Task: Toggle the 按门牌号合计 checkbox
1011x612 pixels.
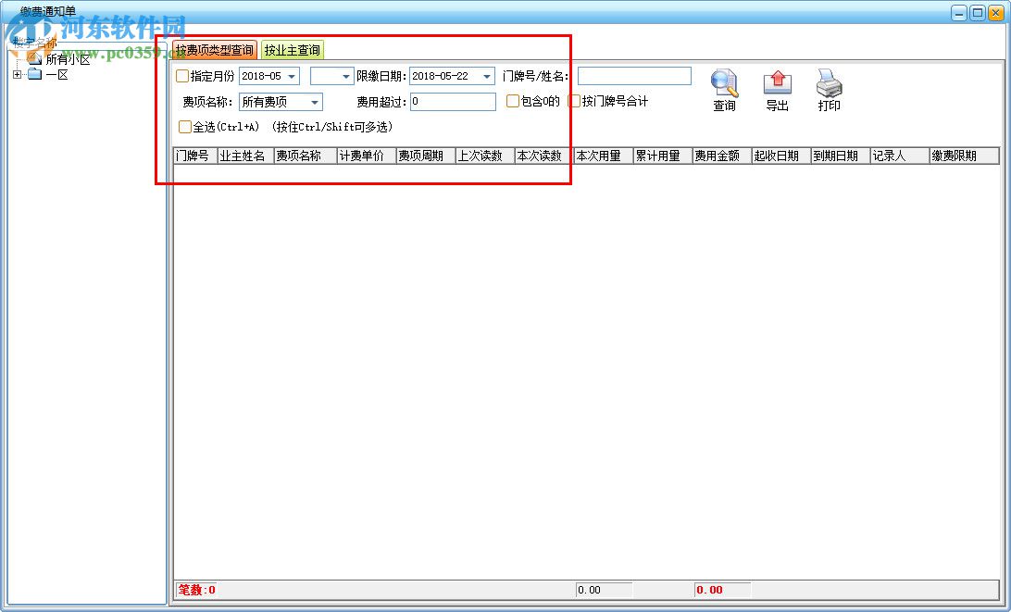Action: 574,101
